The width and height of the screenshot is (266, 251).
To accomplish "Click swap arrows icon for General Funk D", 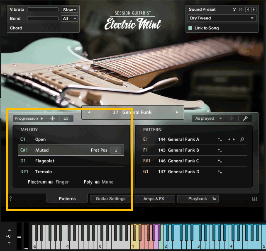I will pos(220,172).
